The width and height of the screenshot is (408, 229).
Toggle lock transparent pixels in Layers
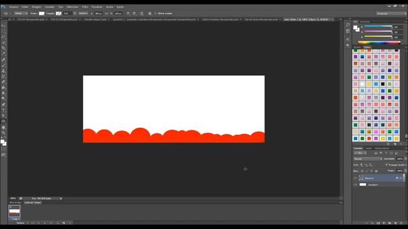point(362,171)
